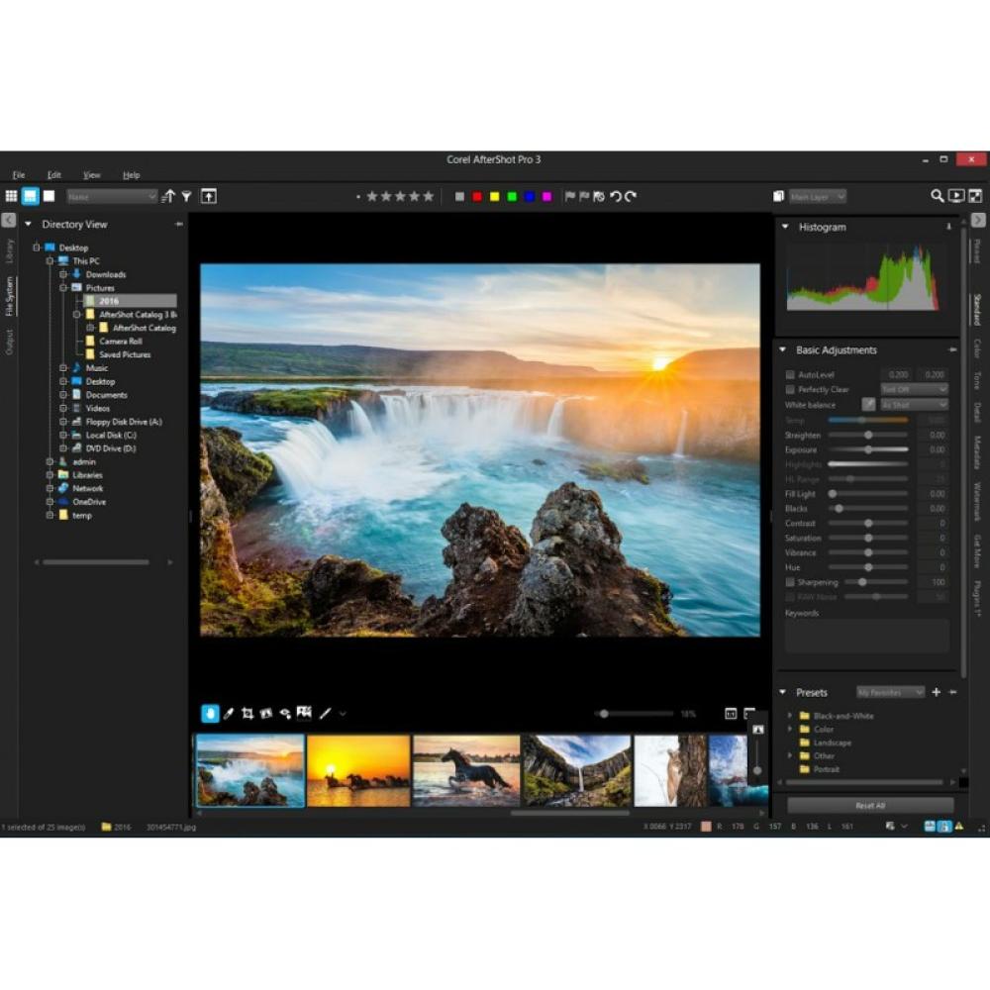Image resolution: width=990 pixels, height=990 pixels.
Task: Enable the Perfectly Clear checkbox
Action: coord(789,389)
